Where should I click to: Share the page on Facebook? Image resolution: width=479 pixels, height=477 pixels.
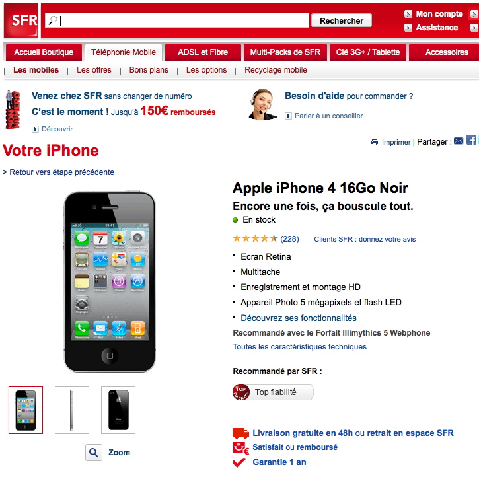471,140
